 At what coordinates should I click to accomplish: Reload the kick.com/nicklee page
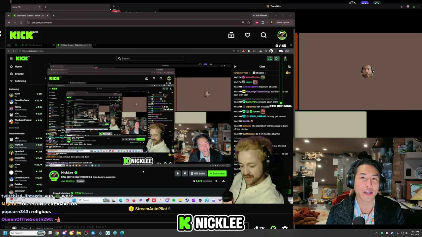14,51
